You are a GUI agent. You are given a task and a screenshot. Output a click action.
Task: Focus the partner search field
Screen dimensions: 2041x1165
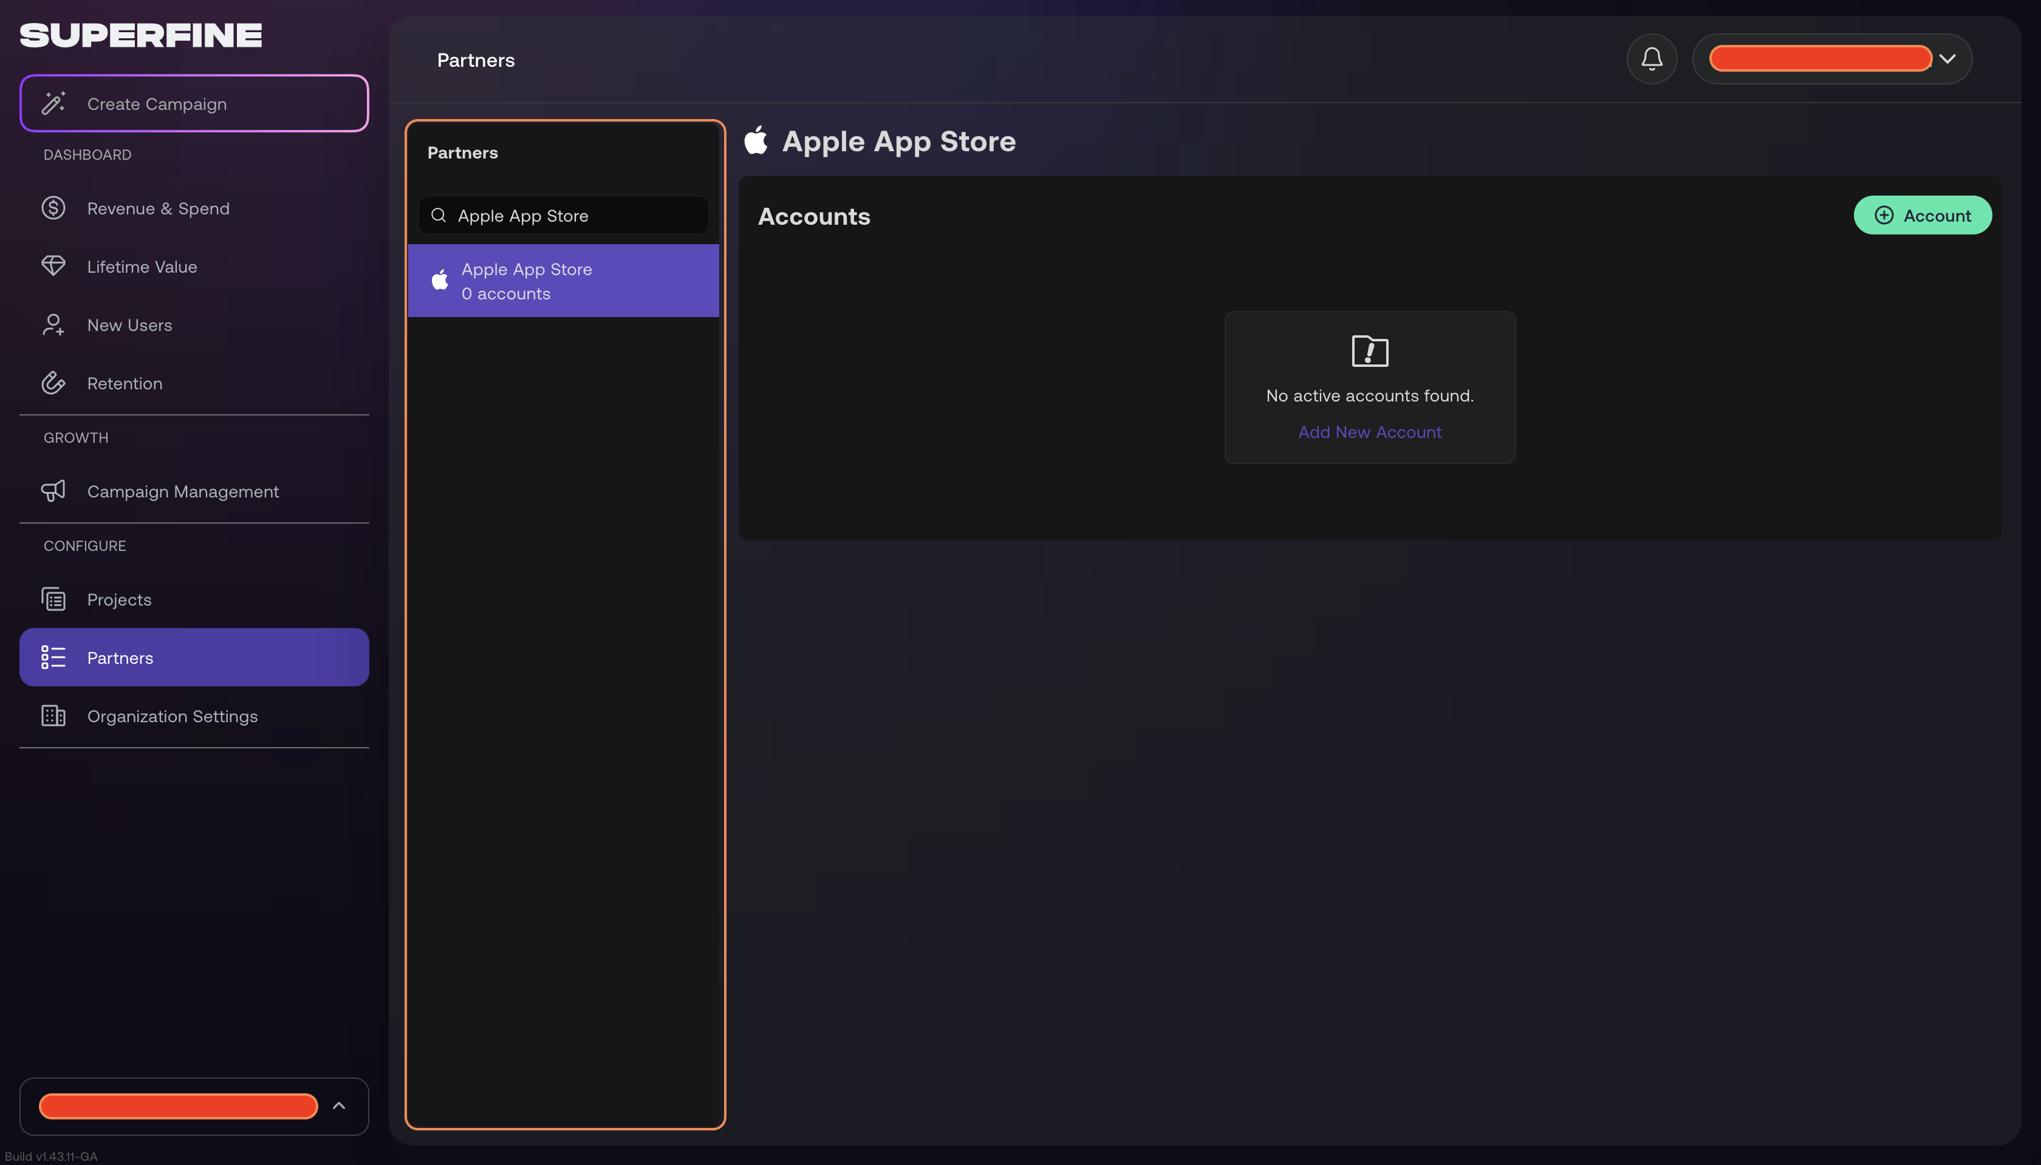(563, 215)
